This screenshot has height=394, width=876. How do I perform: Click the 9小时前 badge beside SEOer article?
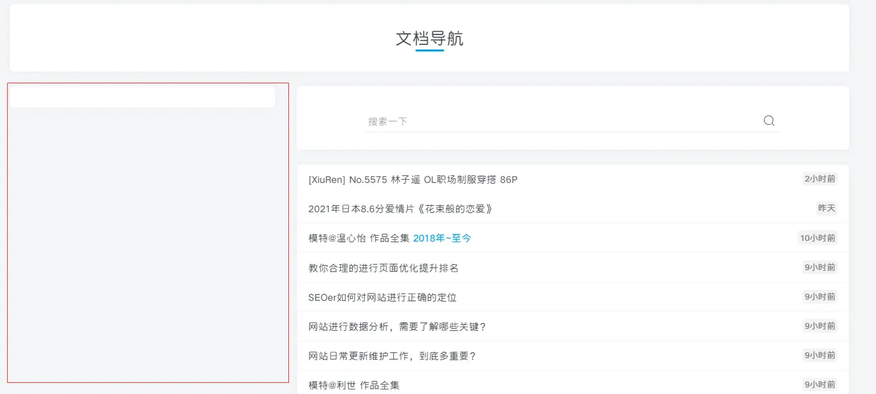pyautogui.click(x=820, y=296)
